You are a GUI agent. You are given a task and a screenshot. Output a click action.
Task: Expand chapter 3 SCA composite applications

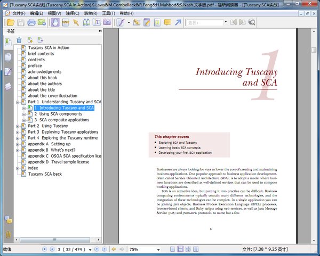[24, 120]
